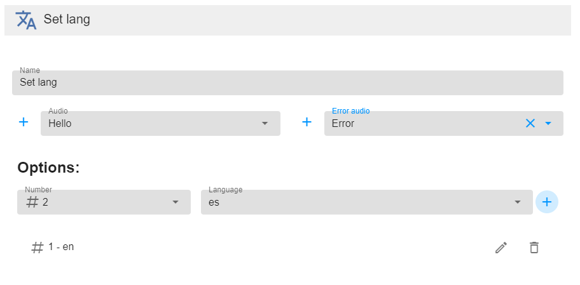Open the Language dropdown arrow
The width and height of the screenshot is (580, 285).
[x=518, y=202]
